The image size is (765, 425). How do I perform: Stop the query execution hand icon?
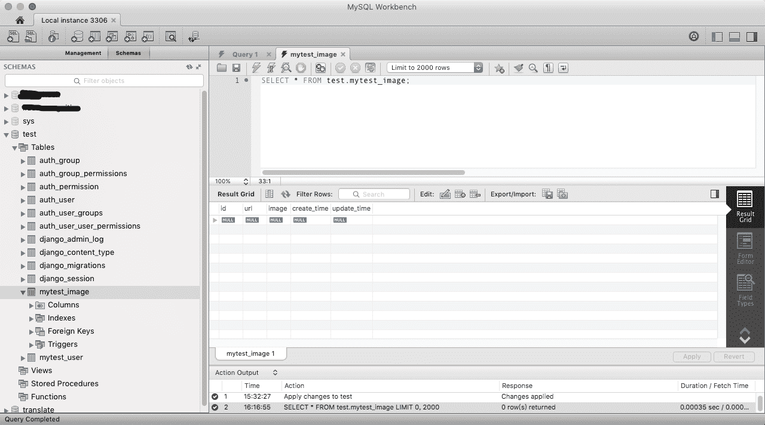(x=301, y=68)
